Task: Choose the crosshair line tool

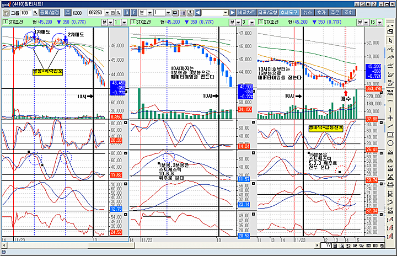Action: (390, 118)
